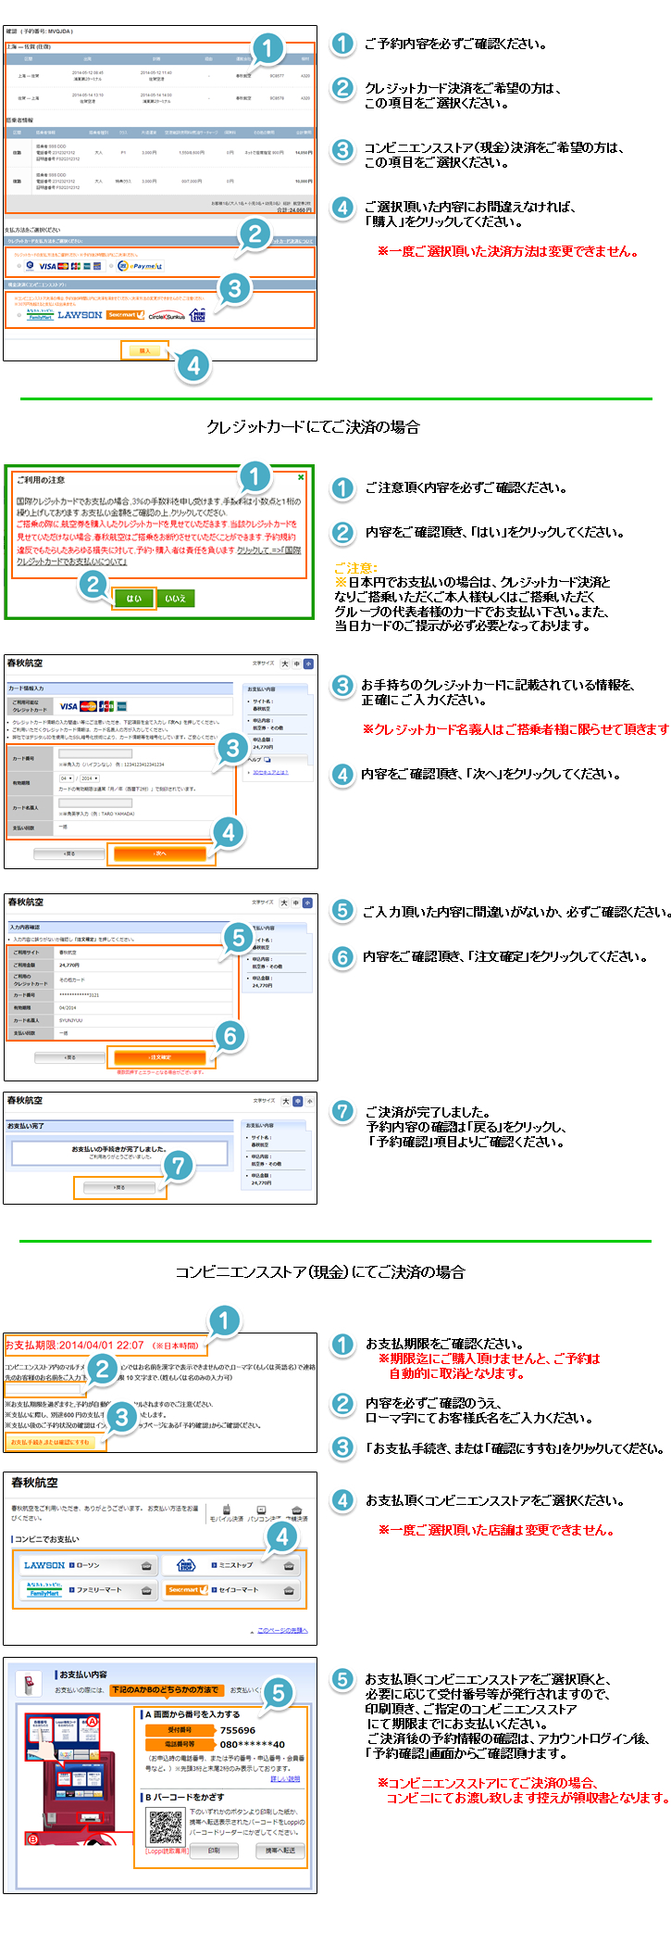The width and height of the screenshot is (671, 1946).
Task: Click the cardholder name (カード名義人) input field
Action: 95,803
